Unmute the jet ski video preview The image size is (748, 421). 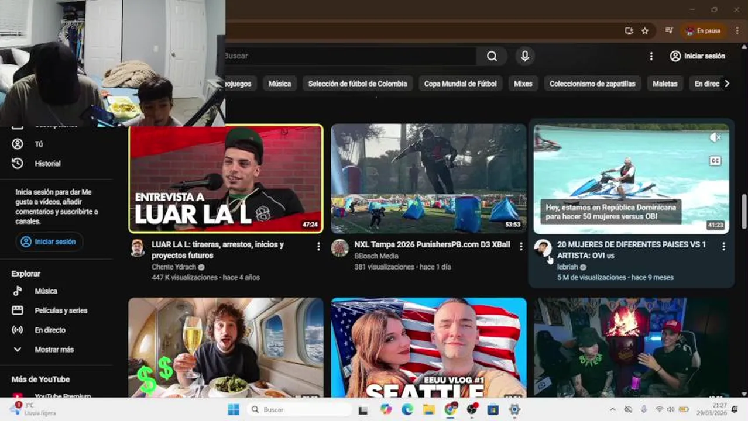(715, 137)
